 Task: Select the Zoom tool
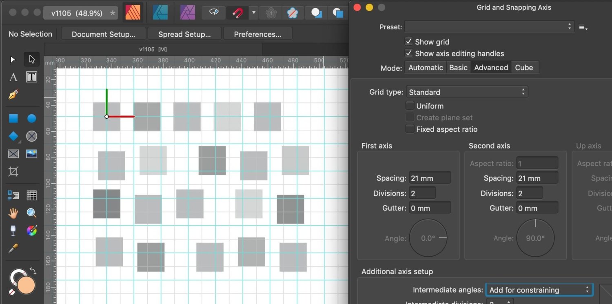tap(31, 213)
